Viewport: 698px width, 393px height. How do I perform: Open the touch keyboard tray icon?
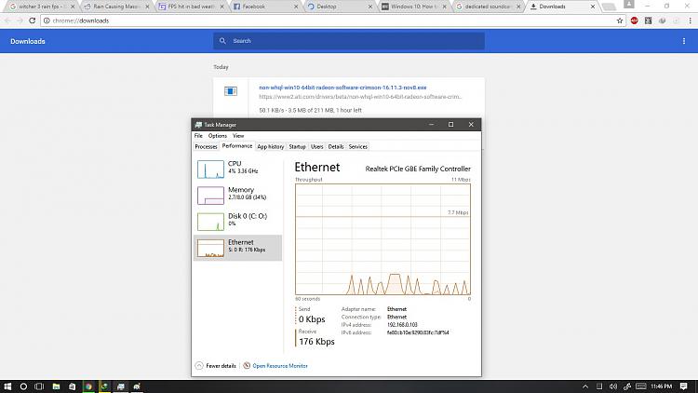pos(640,386)
